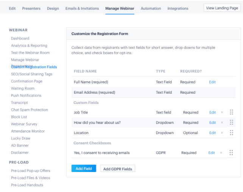Remove the Job Title field (x icon)
Screen dimensions: 243x192
point(222,112)
